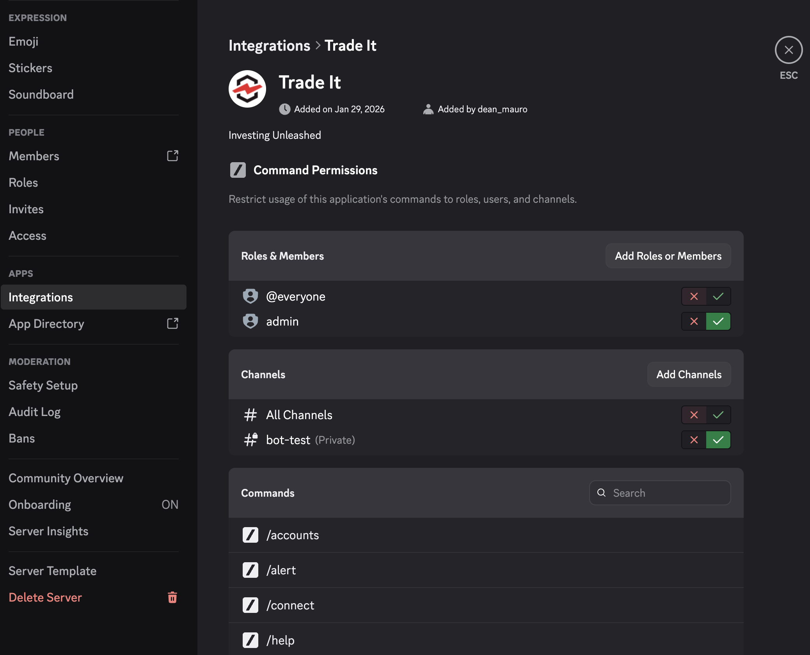Open Onboarding settings
Image resolution: width=810 pixels, height=655 pixels.
[x=94, y=505]
